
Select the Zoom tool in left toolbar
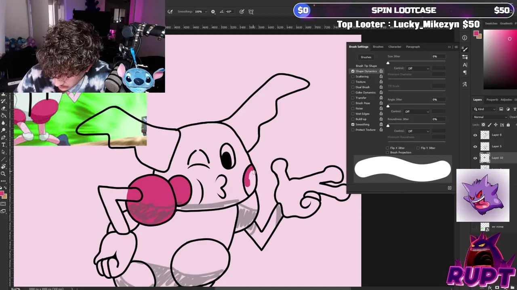tap(4, 174)
